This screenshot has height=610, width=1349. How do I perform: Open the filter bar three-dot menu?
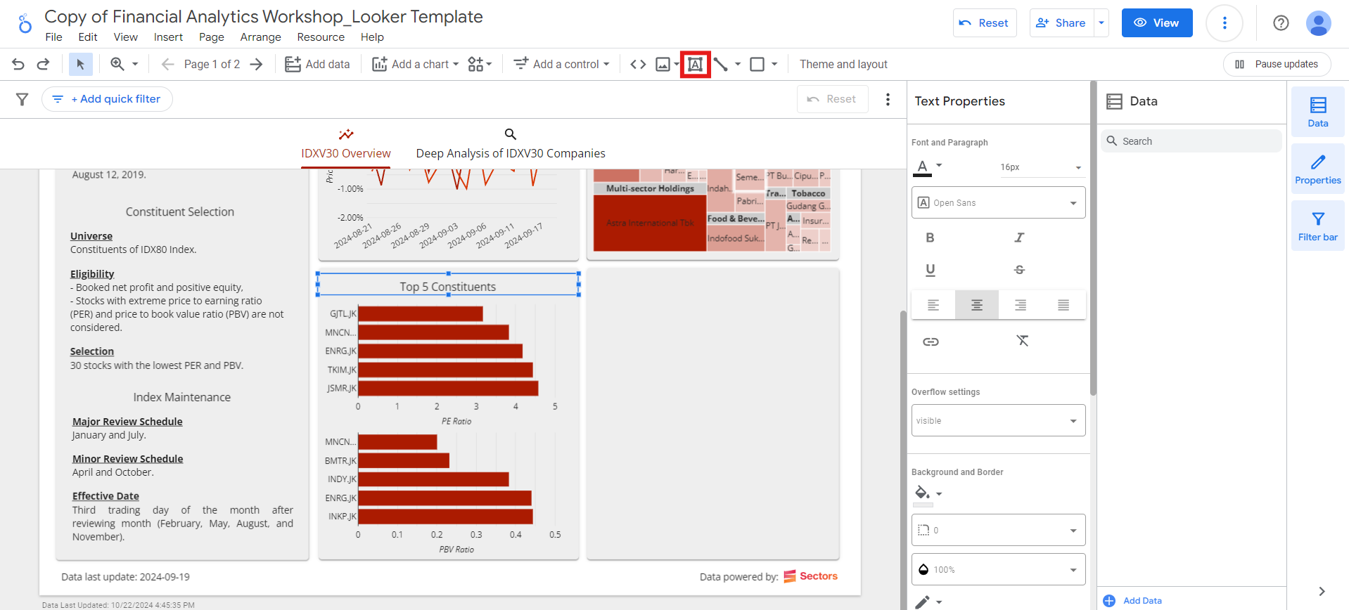(x=888, y=99)
